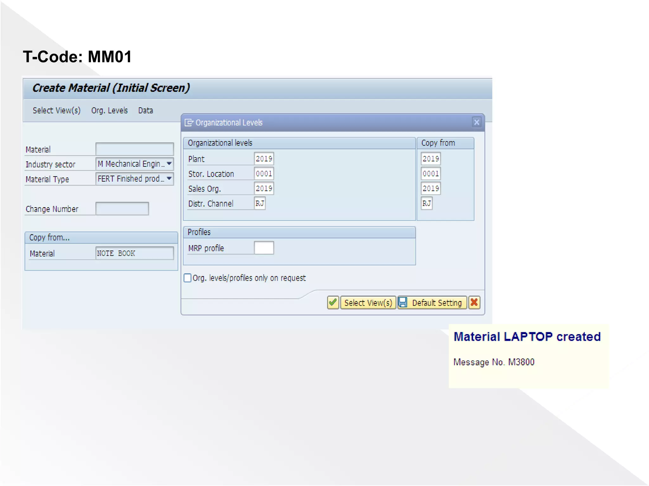This screenshot has height=486, width=649.
Task: Click the MRP profile field
Action: 264,248
